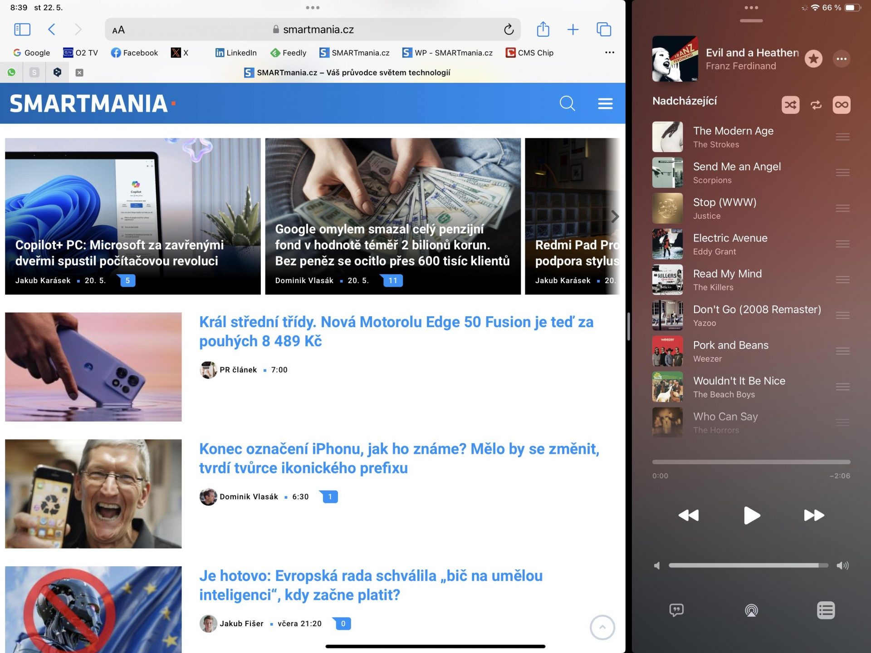Tap the low volume speaker icon

click(x=656, y=565)
